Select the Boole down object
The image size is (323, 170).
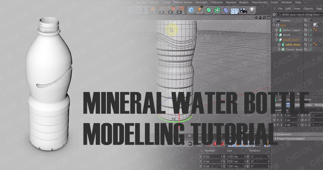tap(291, 40)
